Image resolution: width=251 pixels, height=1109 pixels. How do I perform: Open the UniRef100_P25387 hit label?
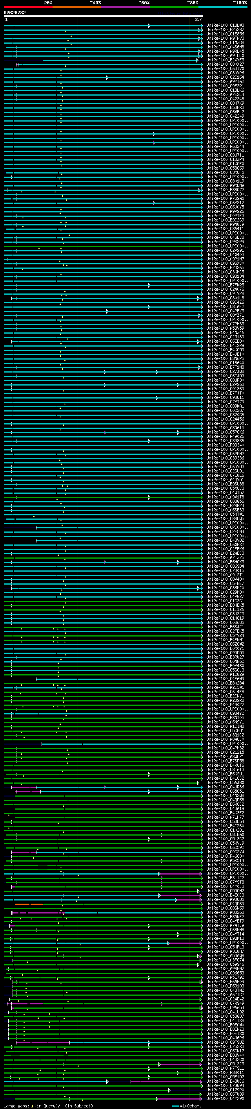click(225, 30)
